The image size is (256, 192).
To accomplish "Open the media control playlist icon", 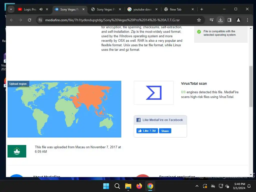I will pyautogui.click(x=211, y=20).
